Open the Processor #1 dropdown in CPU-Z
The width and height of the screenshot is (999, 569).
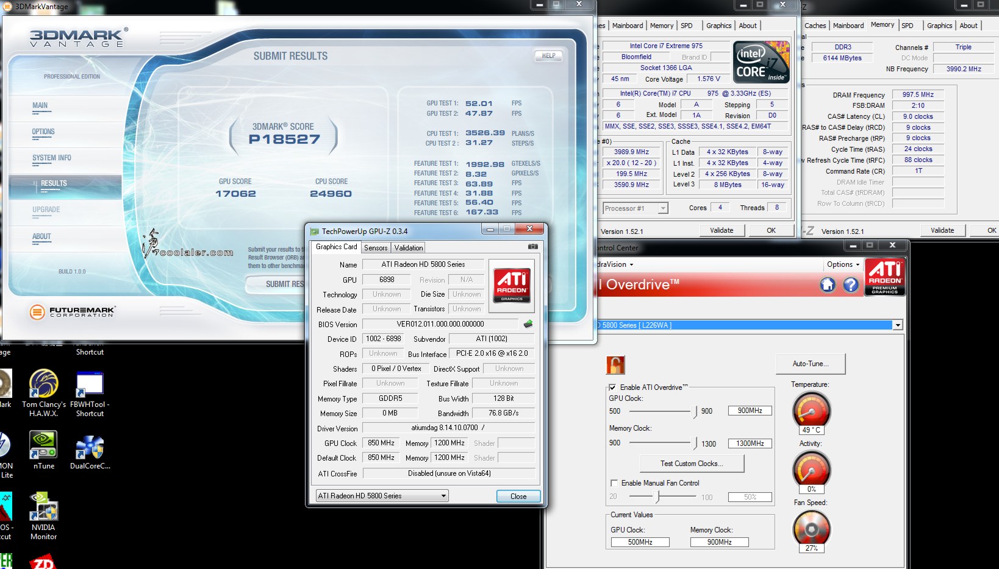coord(636,208)
